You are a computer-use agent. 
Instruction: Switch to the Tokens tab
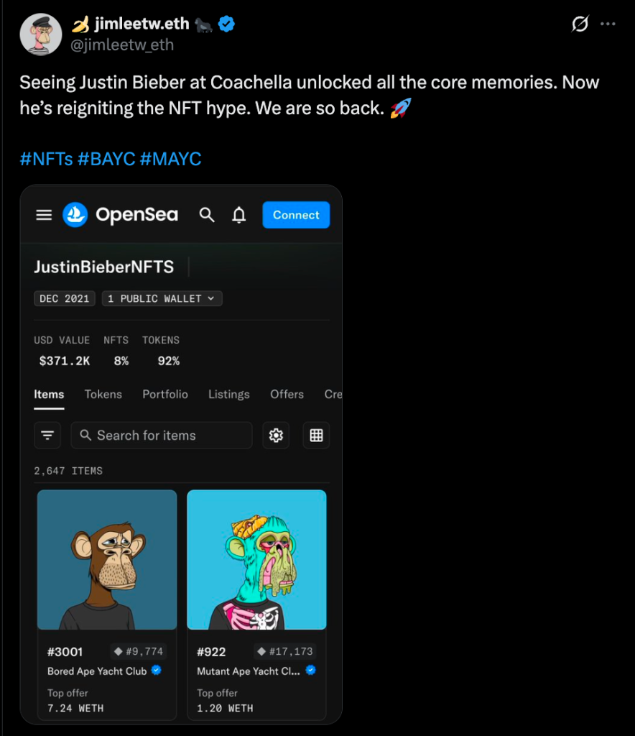103,395
